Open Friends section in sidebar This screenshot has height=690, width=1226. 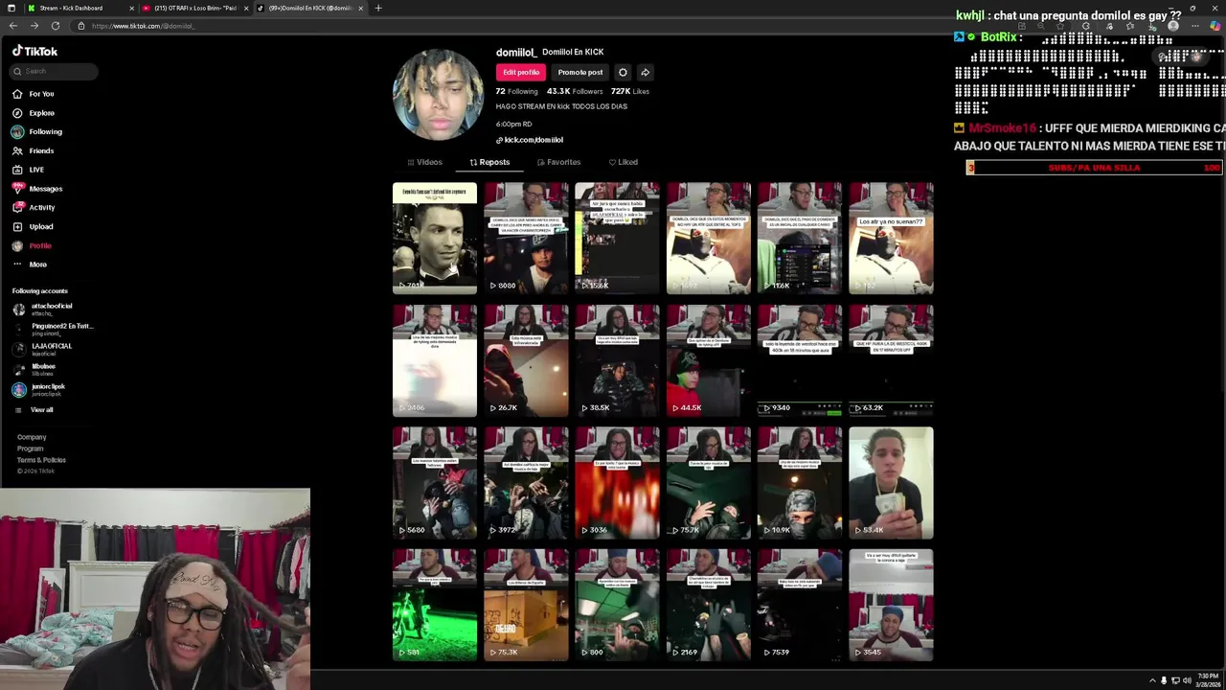click(33, 150)
